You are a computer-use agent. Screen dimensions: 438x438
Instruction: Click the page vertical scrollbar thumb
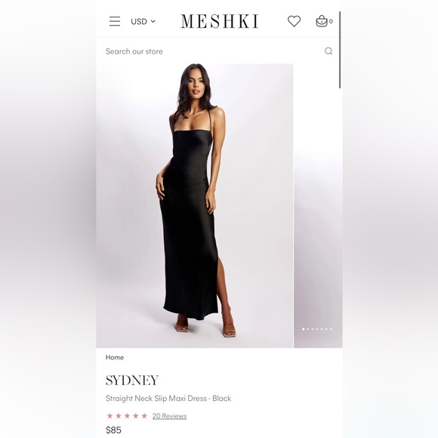(x=340, y=50)
